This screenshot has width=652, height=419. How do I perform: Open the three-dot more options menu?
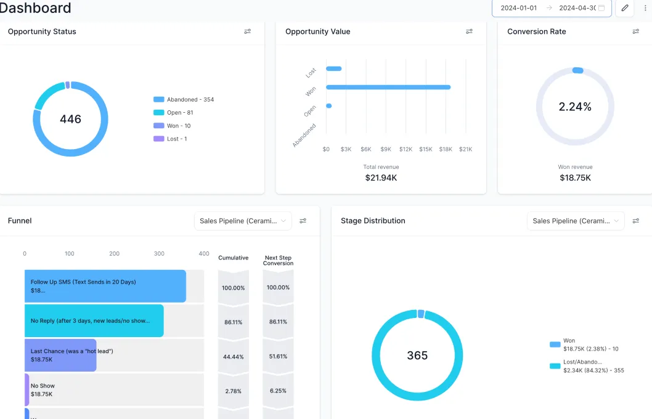(645, 8)
